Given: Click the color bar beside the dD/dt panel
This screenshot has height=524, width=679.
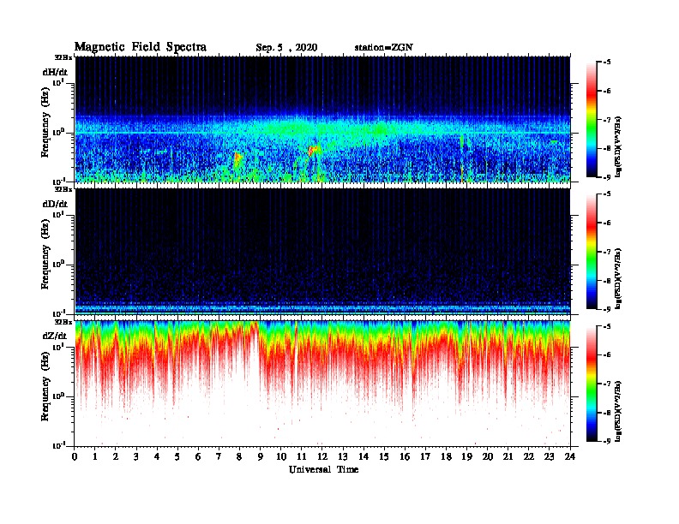Looking at the screenshot, I should coord(592,252).
